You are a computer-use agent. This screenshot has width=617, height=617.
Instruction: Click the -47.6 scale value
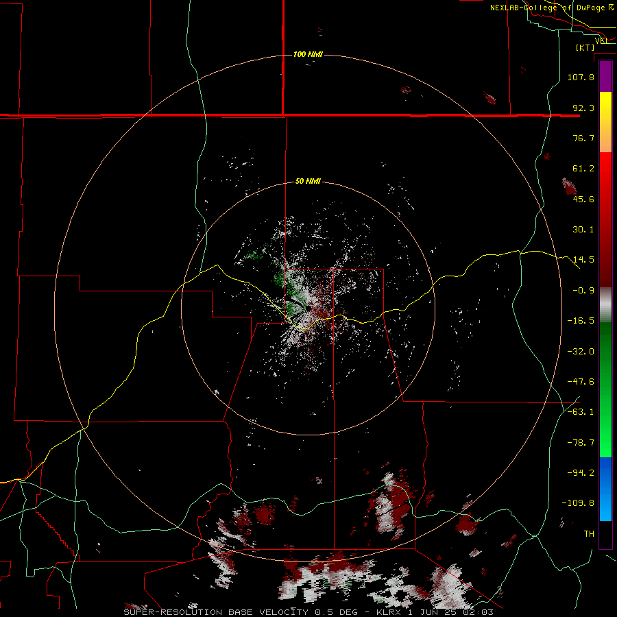(x=581, y=382)
